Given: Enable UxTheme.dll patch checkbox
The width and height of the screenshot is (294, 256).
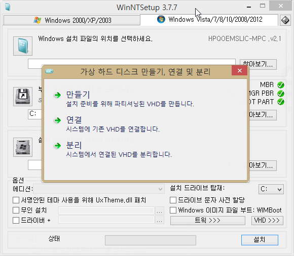Looking at the screenshot, I should click(16, 200).
